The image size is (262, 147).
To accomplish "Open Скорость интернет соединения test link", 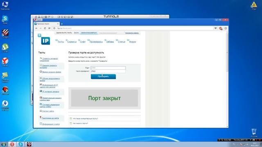I will point(49,60).
